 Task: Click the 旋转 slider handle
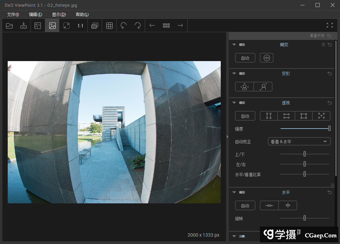[x=304, y=218]
